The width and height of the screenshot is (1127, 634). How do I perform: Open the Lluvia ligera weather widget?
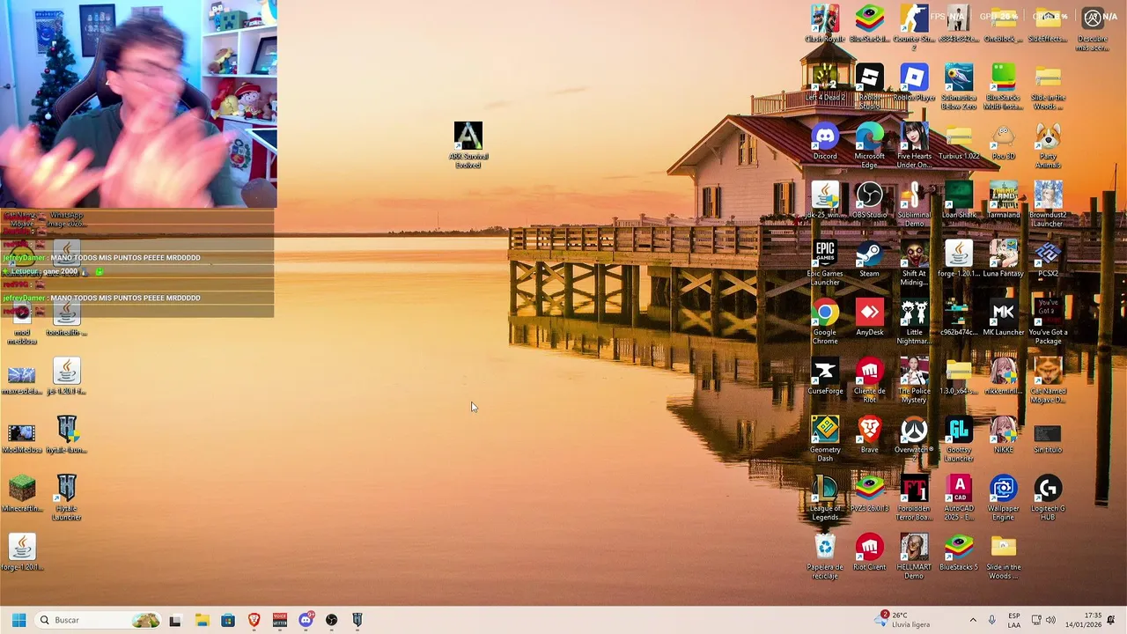coord(903,620)
